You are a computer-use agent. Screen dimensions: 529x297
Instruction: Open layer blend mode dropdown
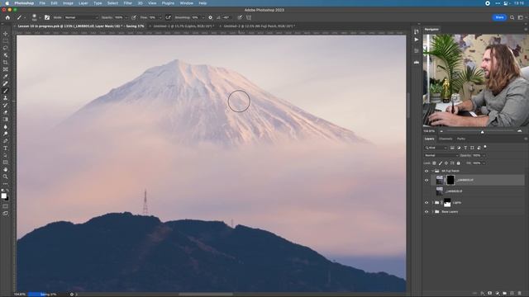tap(441, 156)
